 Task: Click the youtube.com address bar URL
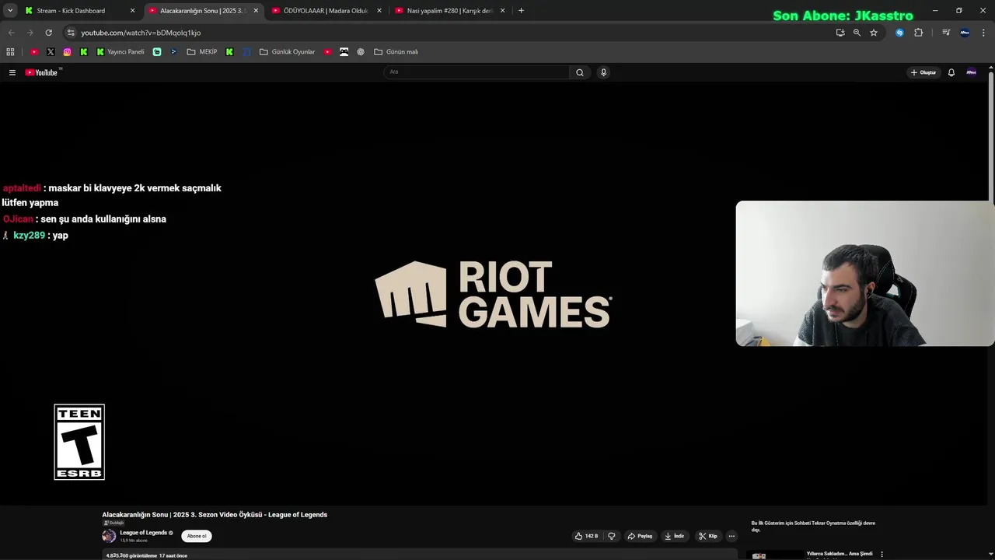tap(141, 33)
